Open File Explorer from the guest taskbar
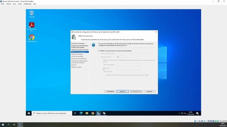 87,113
